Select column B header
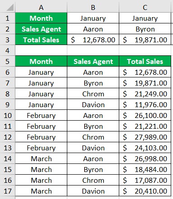Image resolution: width=173 pixels, height=199 pixels. click(93, 8)
